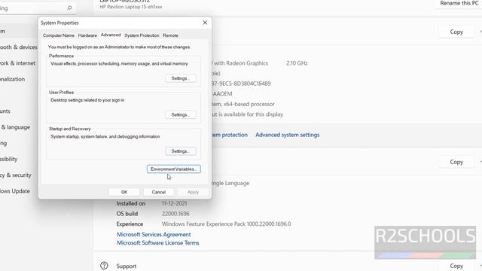
Task: Switch to Computer Name tab
Action: (59, 35)
